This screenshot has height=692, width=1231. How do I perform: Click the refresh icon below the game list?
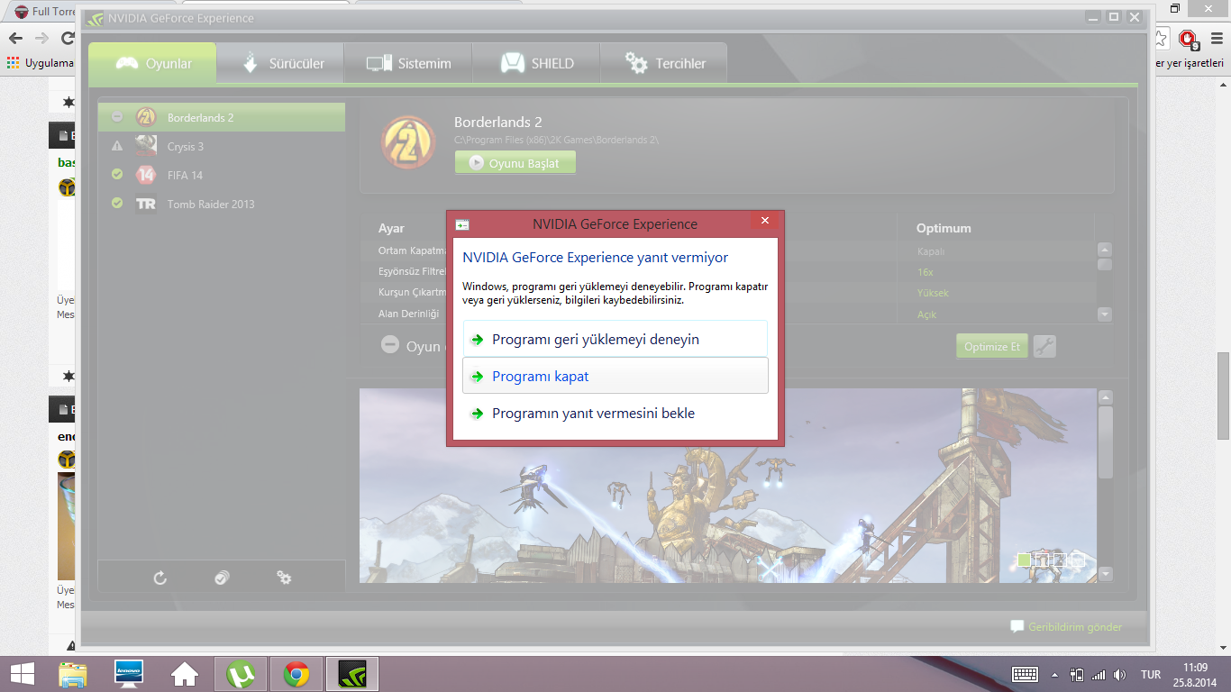click(160, 578)
